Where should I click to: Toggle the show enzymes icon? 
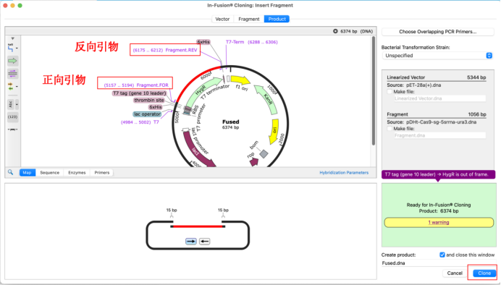click(11, 48)
